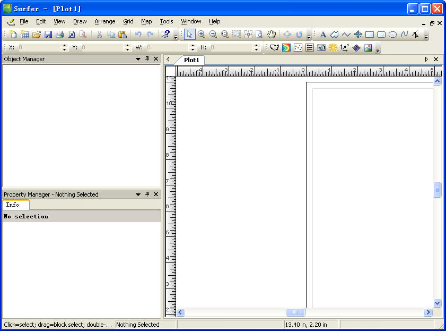Expand Property Manager panel dropdown arrow
446x331 pixels.
pos(138,194)
